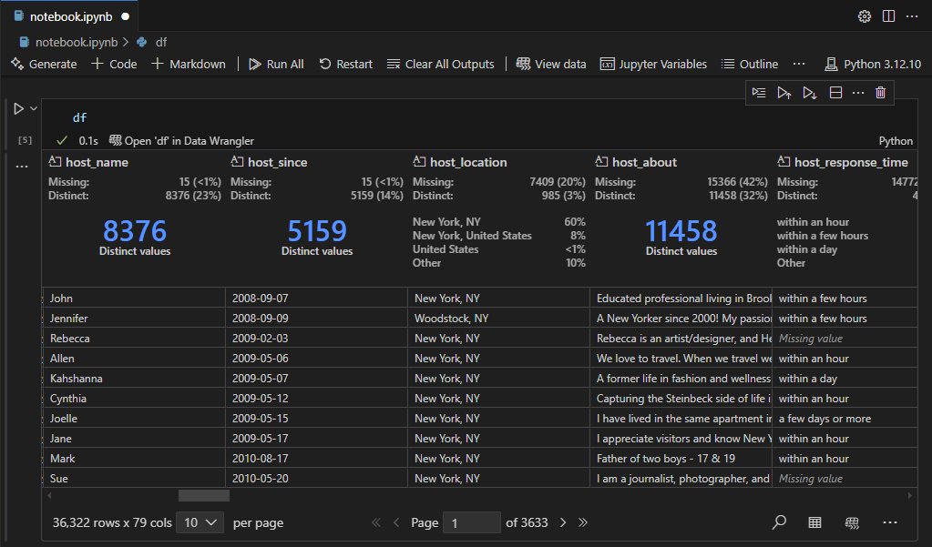Add a new Markdown cell
Image resolution: width=932 pixels, height=547 pixels.
(189, 64)
